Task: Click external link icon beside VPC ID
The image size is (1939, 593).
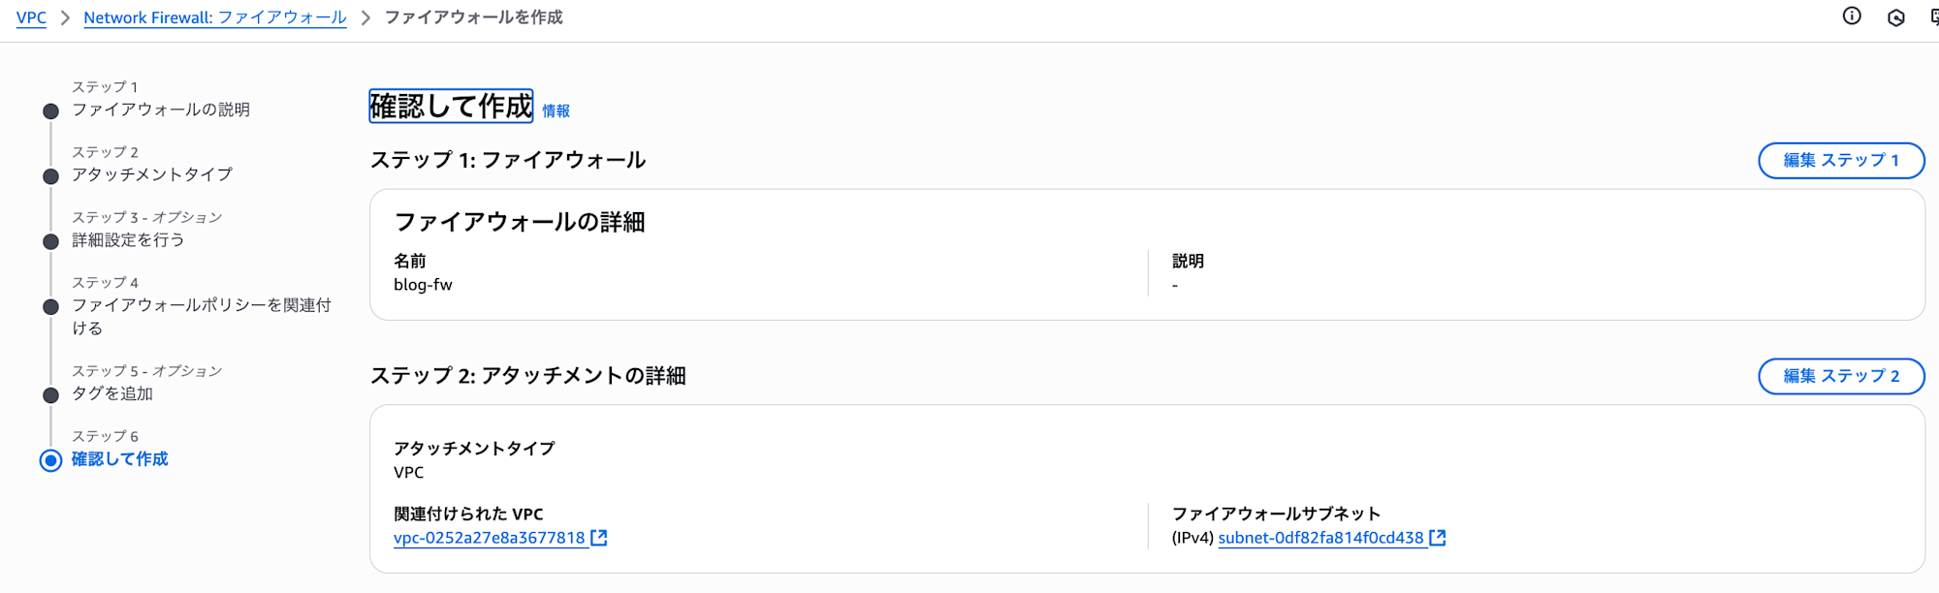Action: [x=599, y=538]
